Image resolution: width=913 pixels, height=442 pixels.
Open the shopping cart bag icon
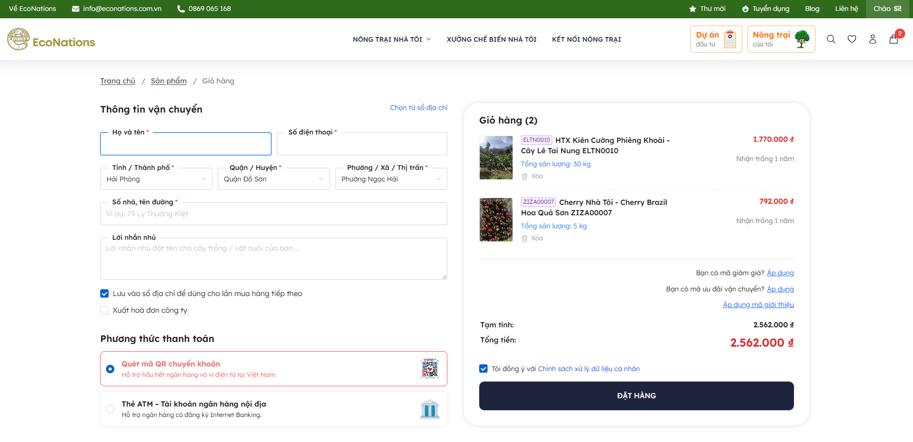[894, 39]
